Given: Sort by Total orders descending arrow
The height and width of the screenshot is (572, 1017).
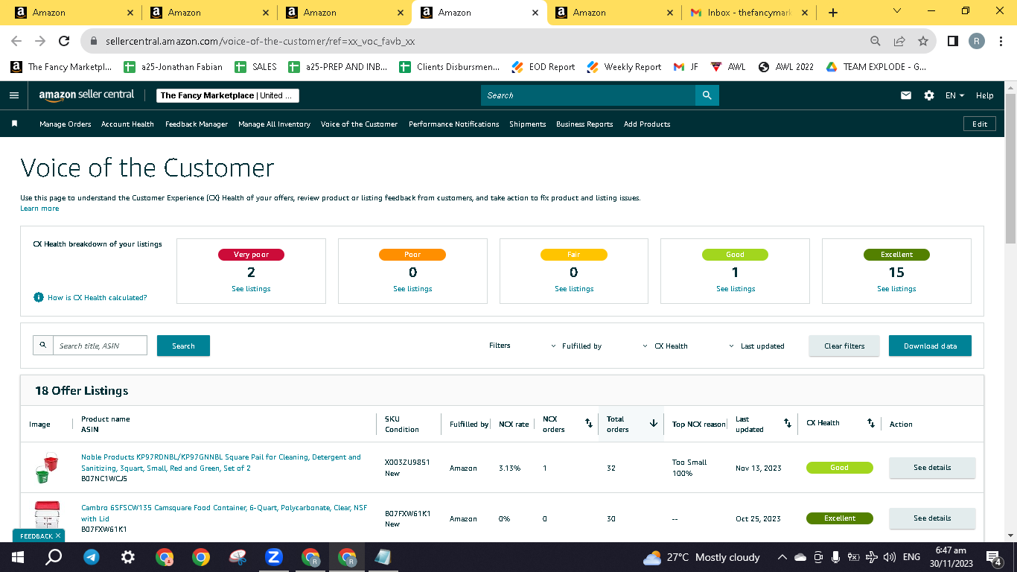Looking at the screenshot, I should click(654, 423).
